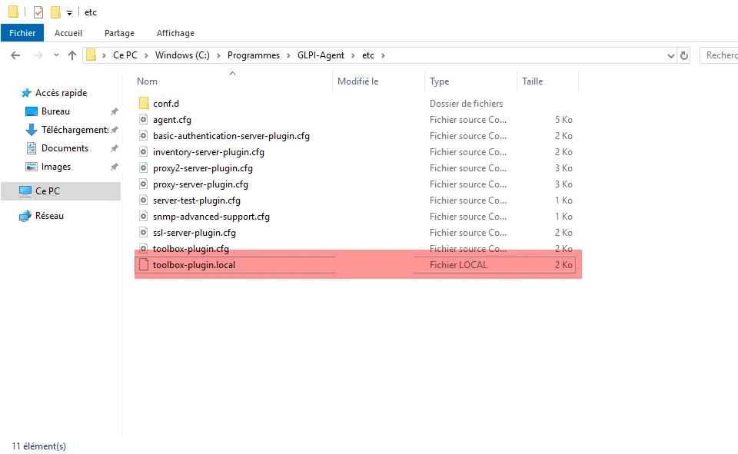Open the Quick Access Toolbar customize dropdown
This screenshot has width=738, height=454.
(69, 13)
